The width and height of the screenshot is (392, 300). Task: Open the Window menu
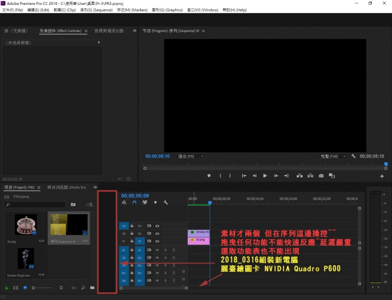click(x=203, y=10)
